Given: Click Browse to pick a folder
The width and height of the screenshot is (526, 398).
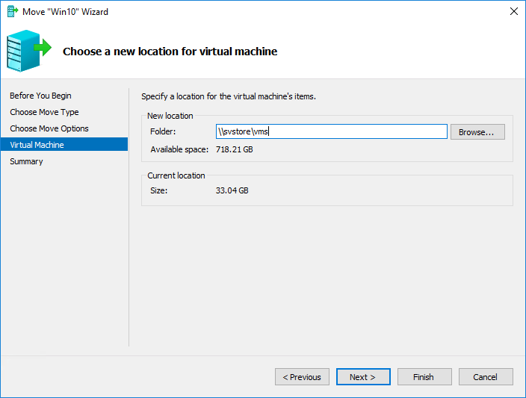Looking at the screenshot, I should point(477,131).
